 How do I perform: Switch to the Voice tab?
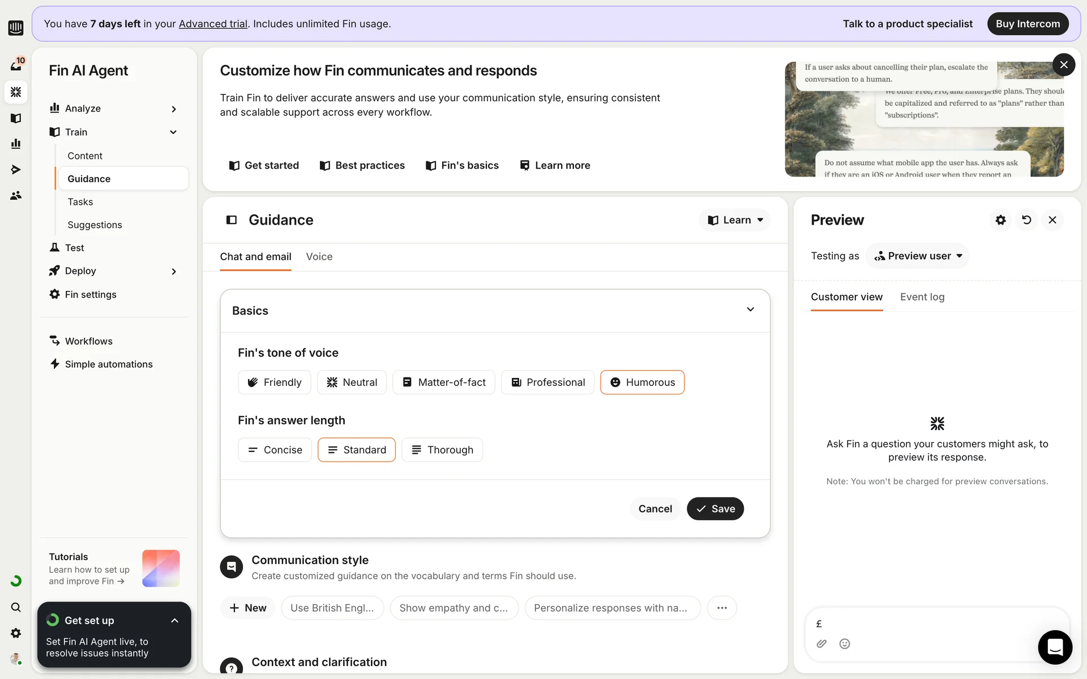[x=319, y=257]
